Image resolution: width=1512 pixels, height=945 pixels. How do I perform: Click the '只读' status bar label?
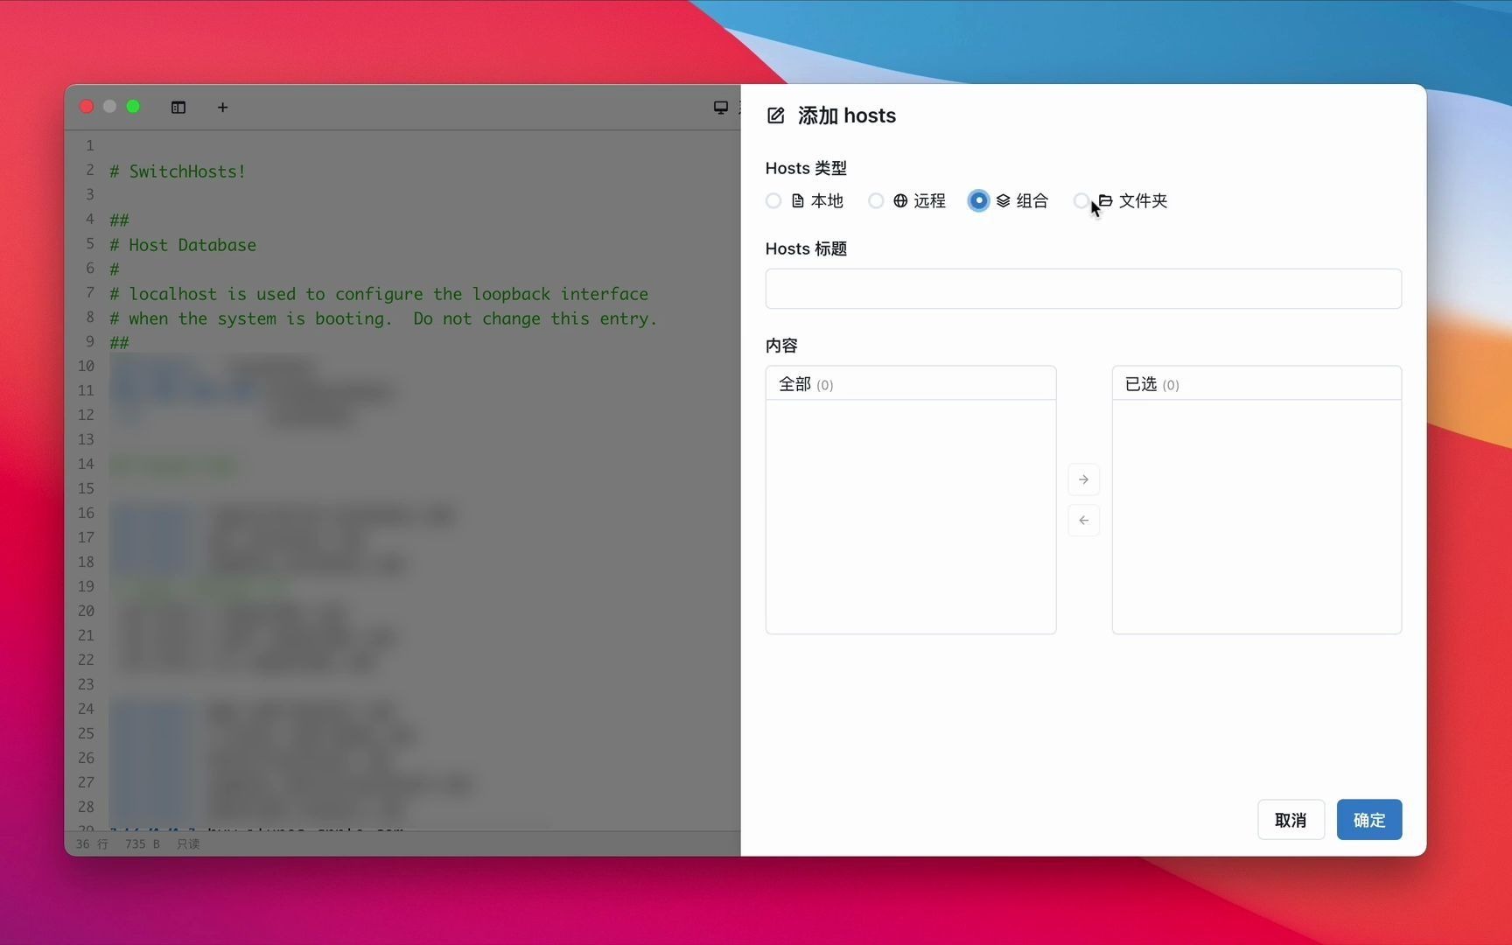[x=188, y=844]
